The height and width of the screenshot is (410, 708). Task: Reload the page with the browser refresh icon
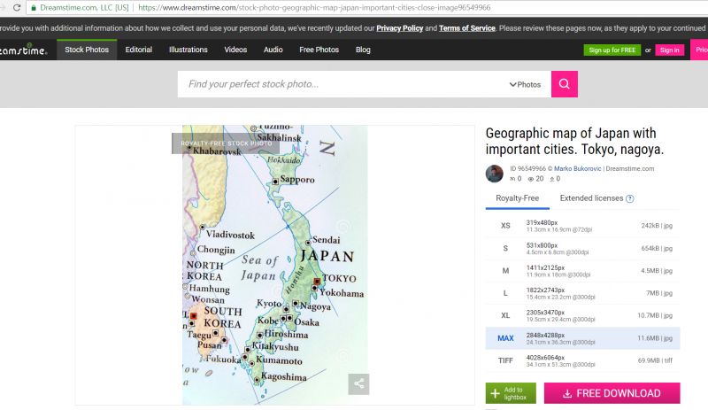[x=16, y=7]
